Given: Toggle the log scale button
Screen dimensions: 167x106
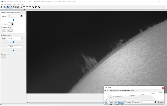Looking at the screenshot, I should click(x=106, y=102).
